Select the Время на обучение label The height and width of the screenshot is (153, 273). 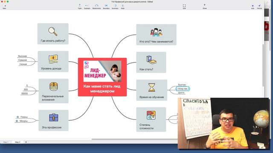pyautogui.click(x=151, y=97)
